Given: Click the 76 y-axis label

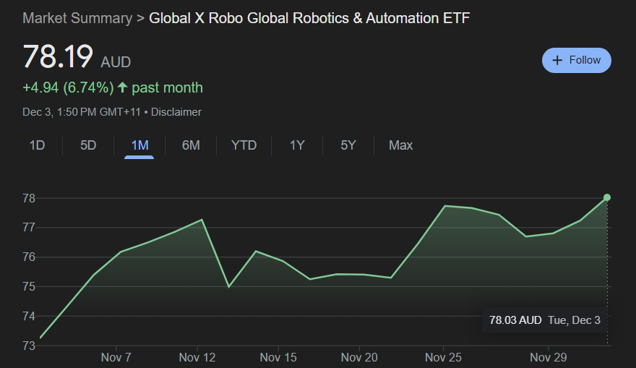Looking at the screenshot, I should coord(29,257).
